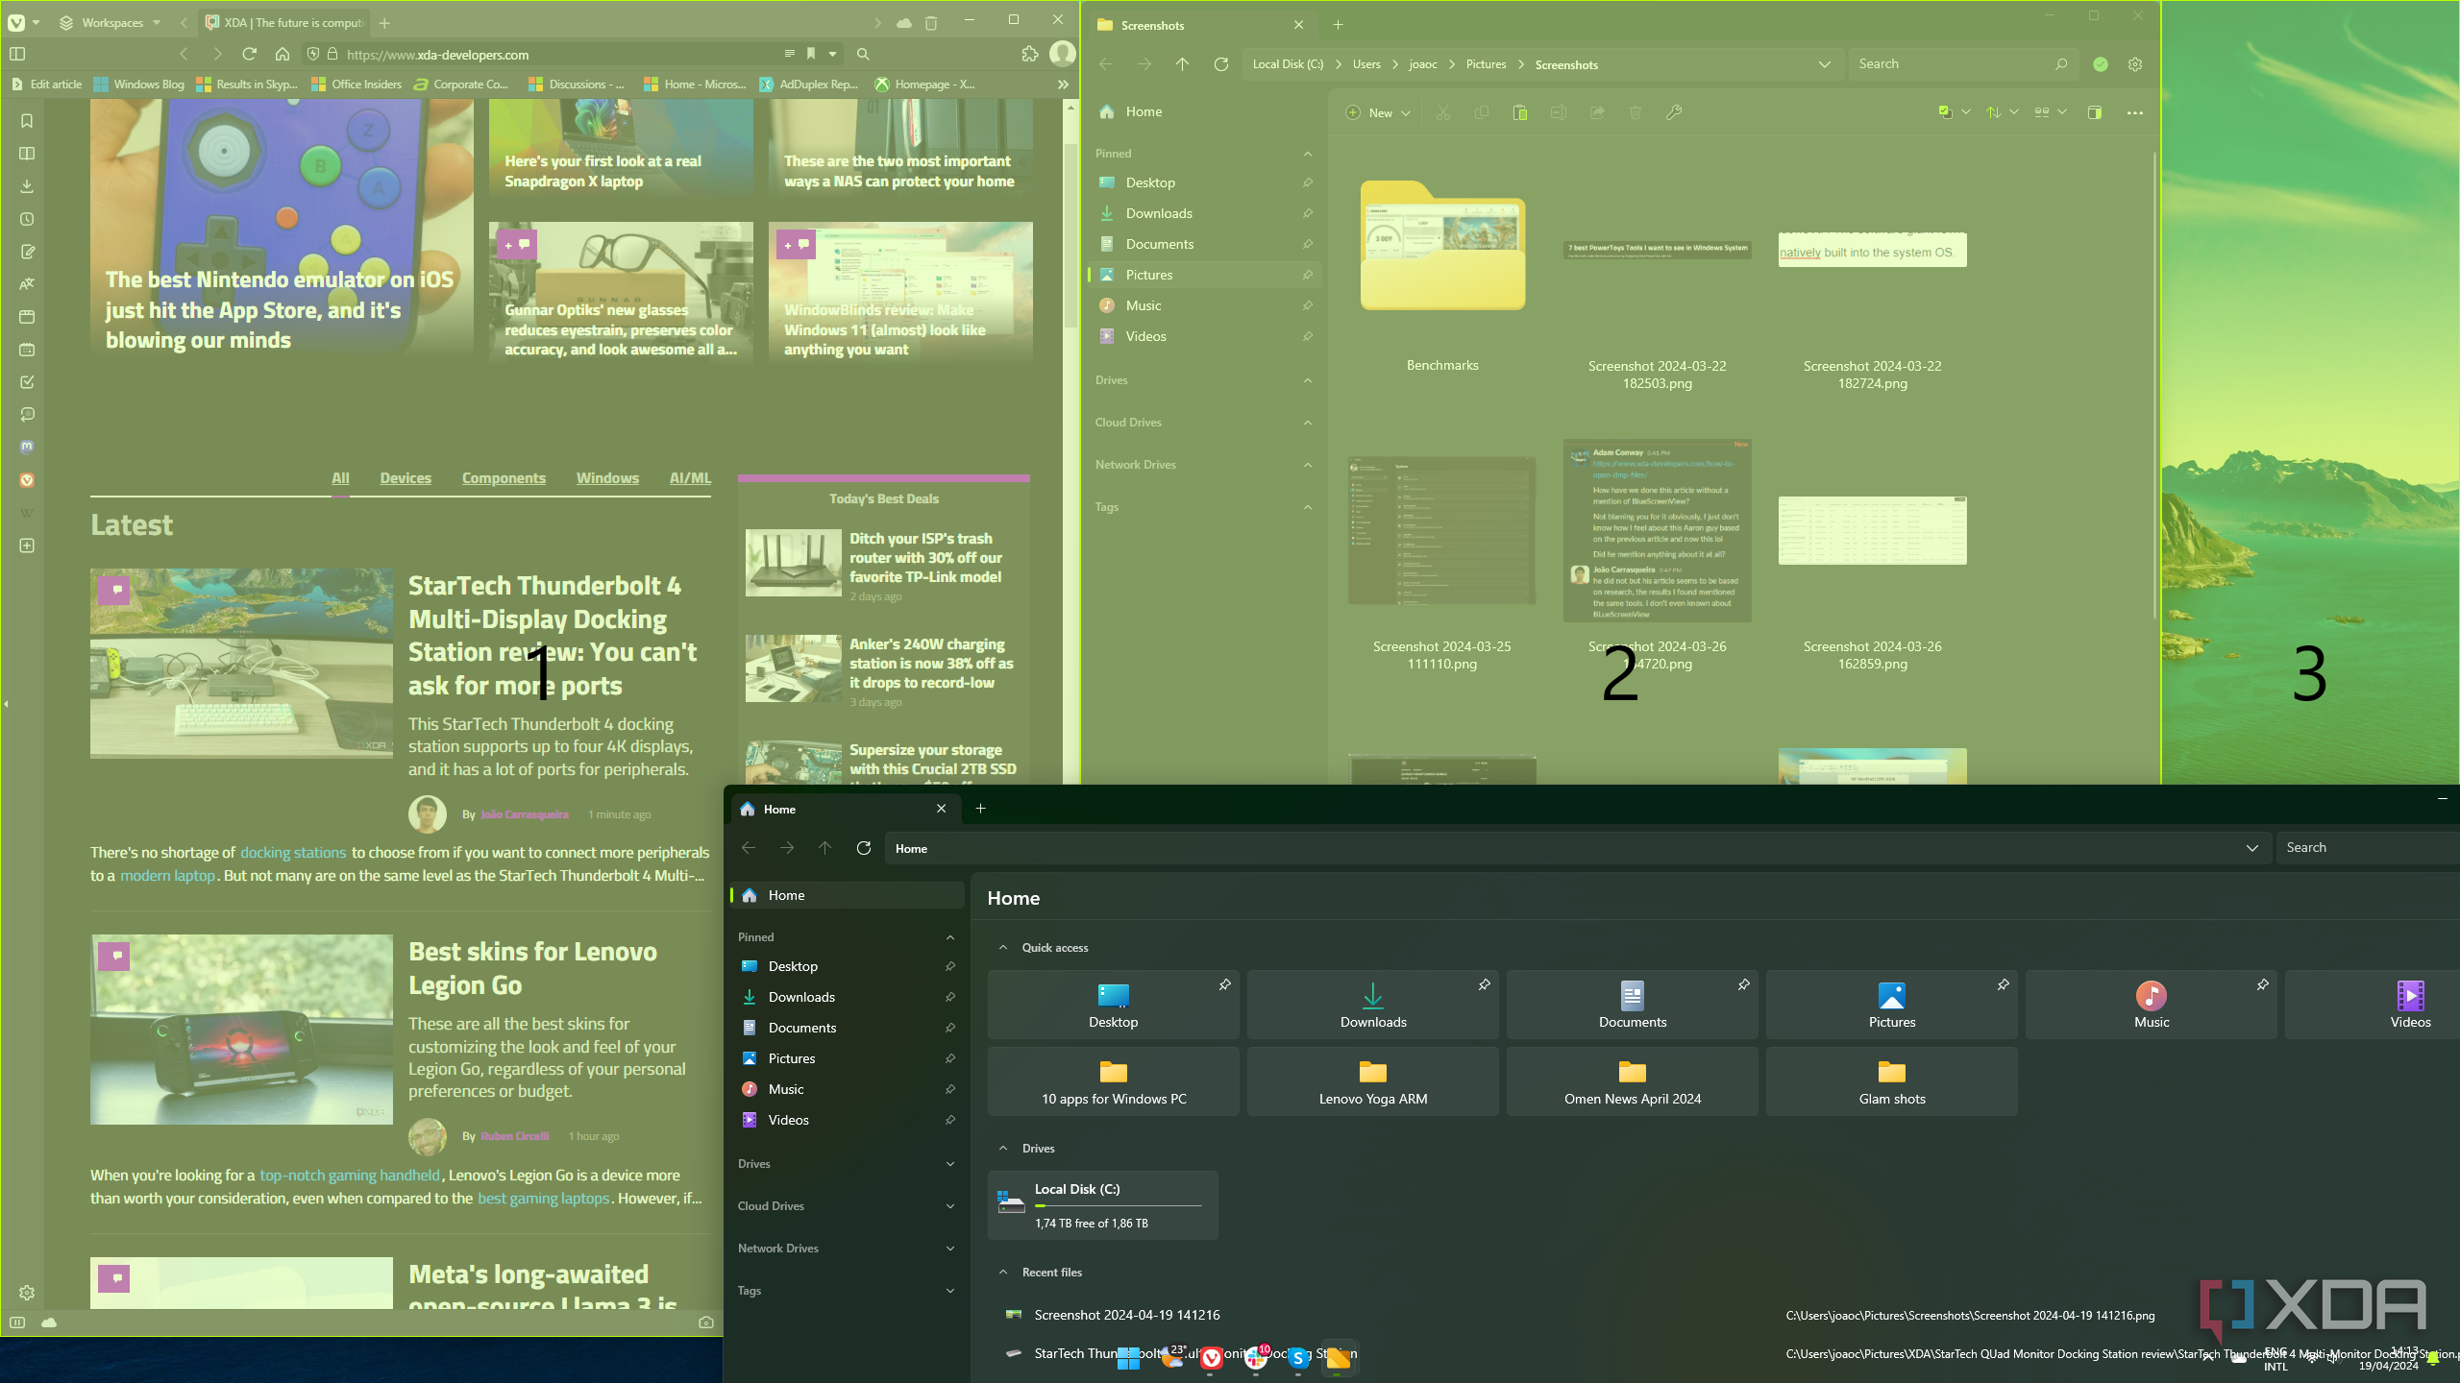Open Files settings gear in Screenshots window

(2135, 64)
